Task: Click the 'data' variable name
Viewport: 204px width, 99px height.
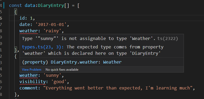Action: click(x=30, y=6)
